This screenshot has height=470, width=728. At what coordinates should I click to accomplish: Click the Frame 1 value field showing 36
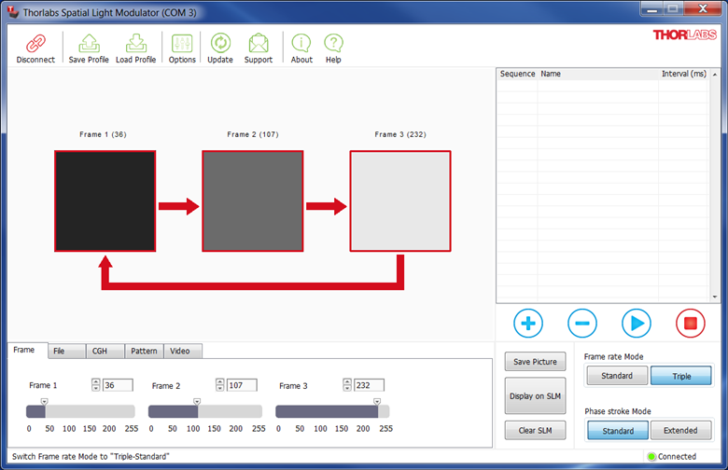point(118,385)
